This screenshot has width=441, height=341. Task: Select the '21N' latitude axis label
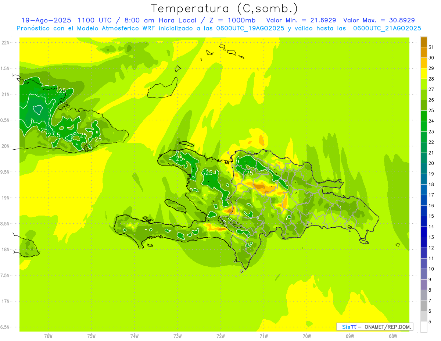click(6, 94)
